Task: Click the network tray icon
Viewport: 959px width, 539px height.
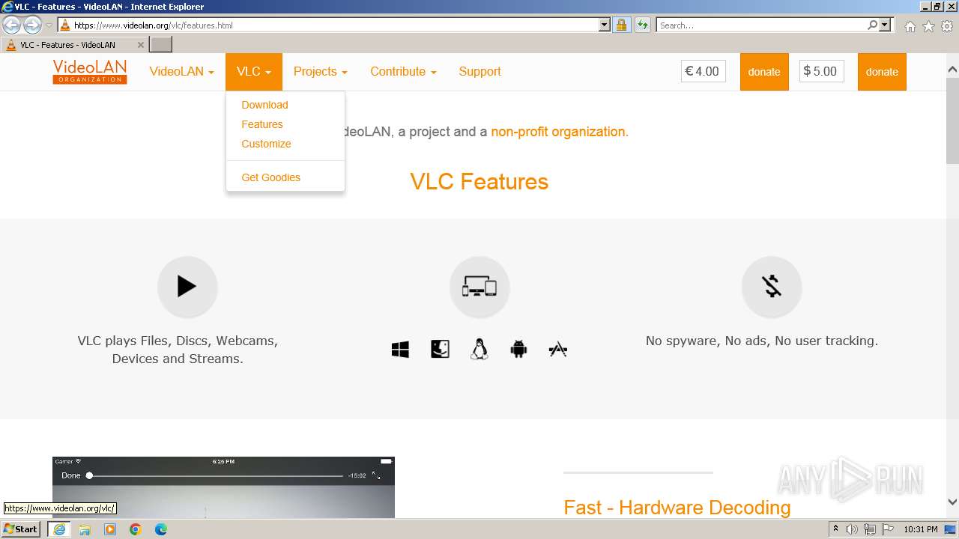Action: coord(870,529)
